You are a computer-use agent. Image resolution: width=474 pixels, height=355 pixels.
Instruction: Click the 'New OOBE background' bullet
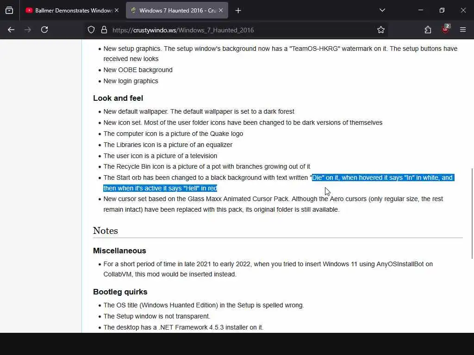click(138, 70)
